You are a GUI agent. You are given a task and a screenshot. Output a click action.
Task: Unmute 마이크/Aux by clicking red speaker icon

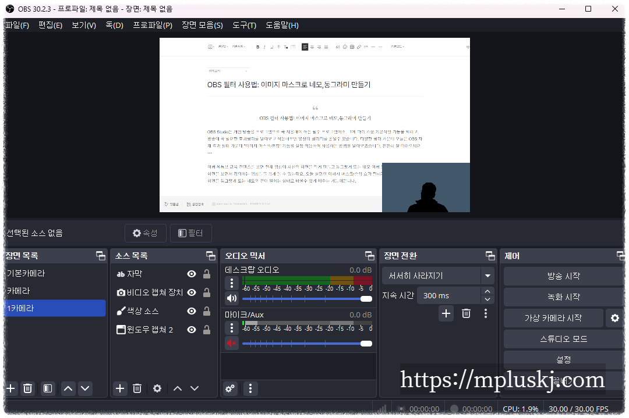click(x=231, y=343)
